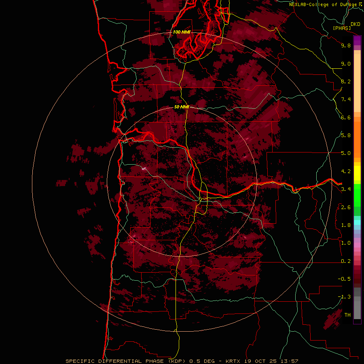Click the 2.6 legend value
This screenshot has height=364, width=364.
pos(346,207)
